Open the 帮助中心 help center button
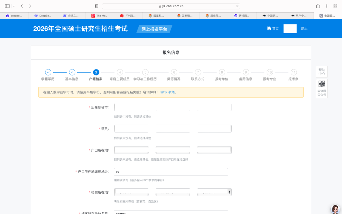This screenshot has height=214, width=342. pos(322,72)
